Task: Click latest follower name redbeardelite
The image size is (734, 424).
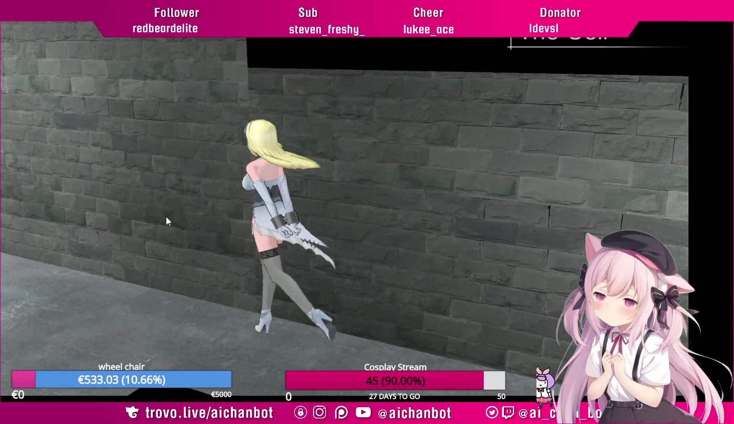Action: [x=165, y=29]
